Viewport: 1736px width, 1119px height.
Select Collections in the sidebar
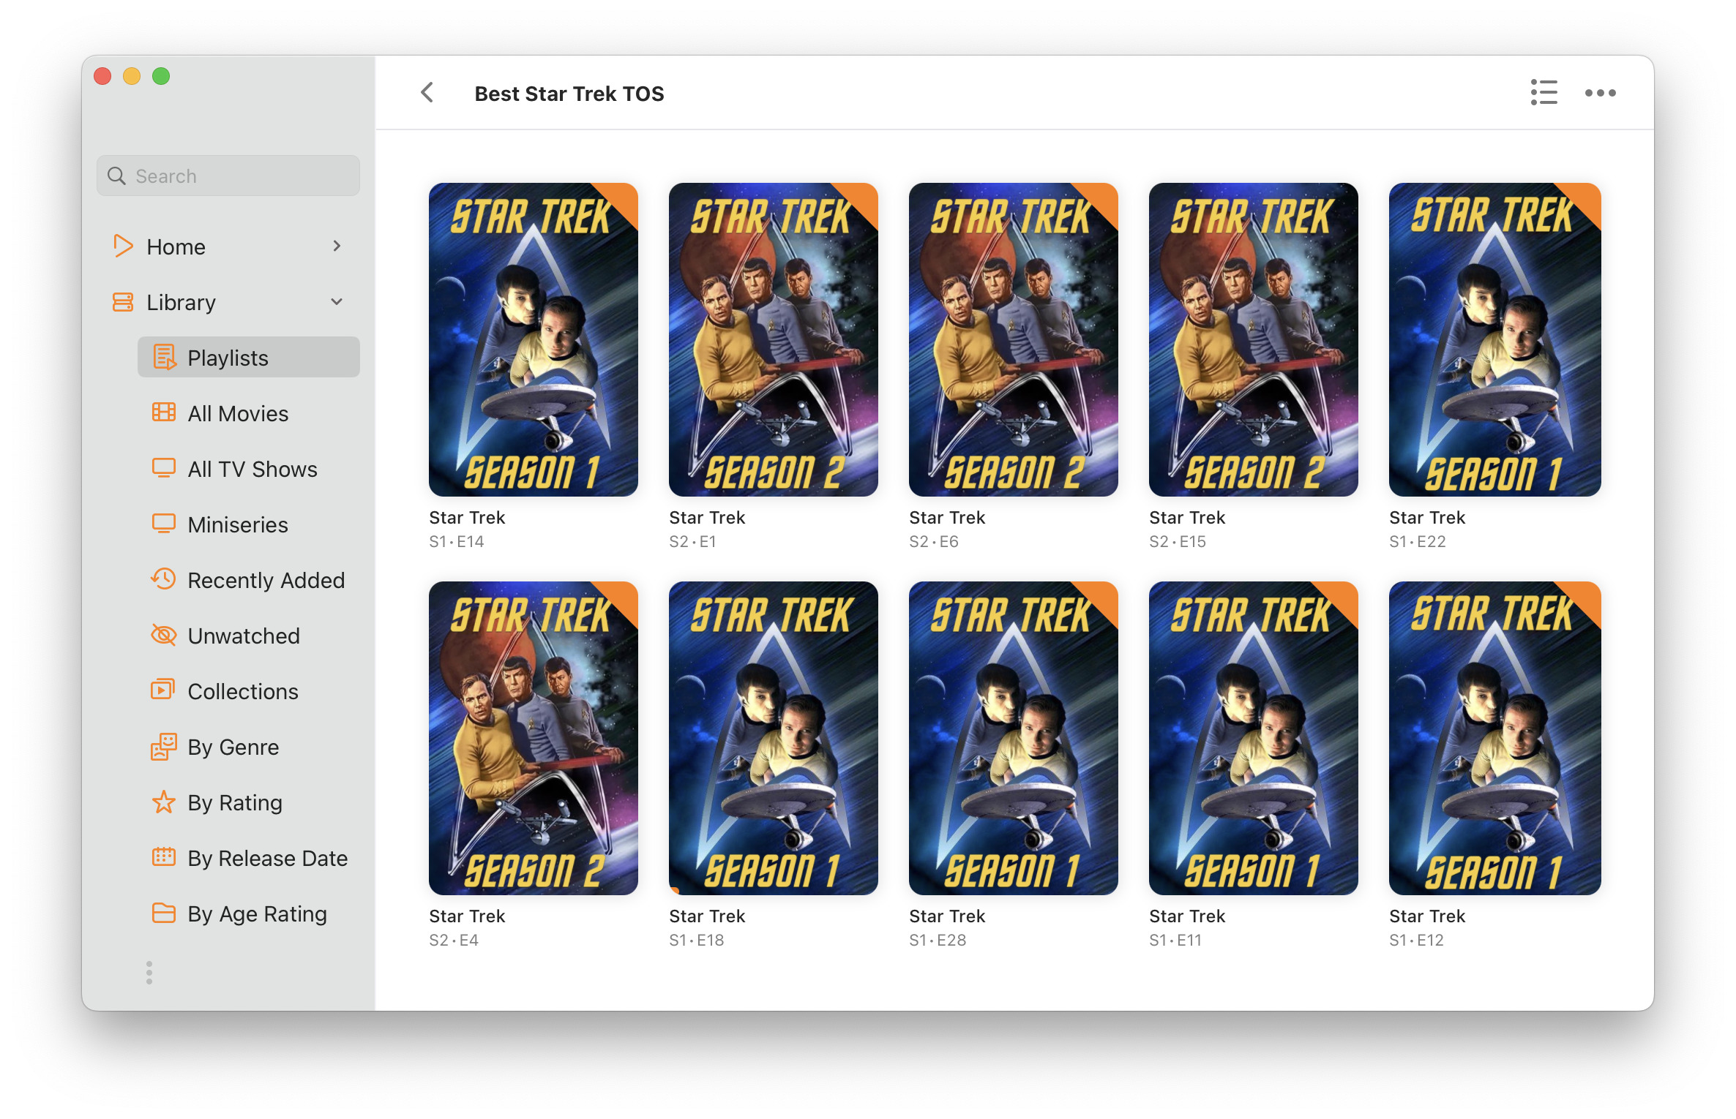click(242, 691)
